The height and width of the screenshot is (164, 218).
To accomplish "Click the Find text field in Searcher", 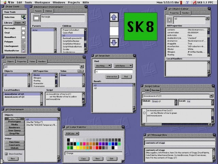I will [113, 71].
